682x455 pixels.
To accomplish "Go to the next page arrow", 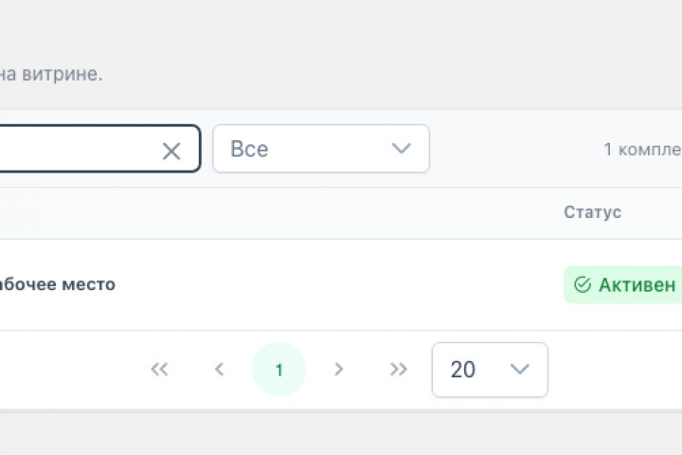I will point(338,370).
